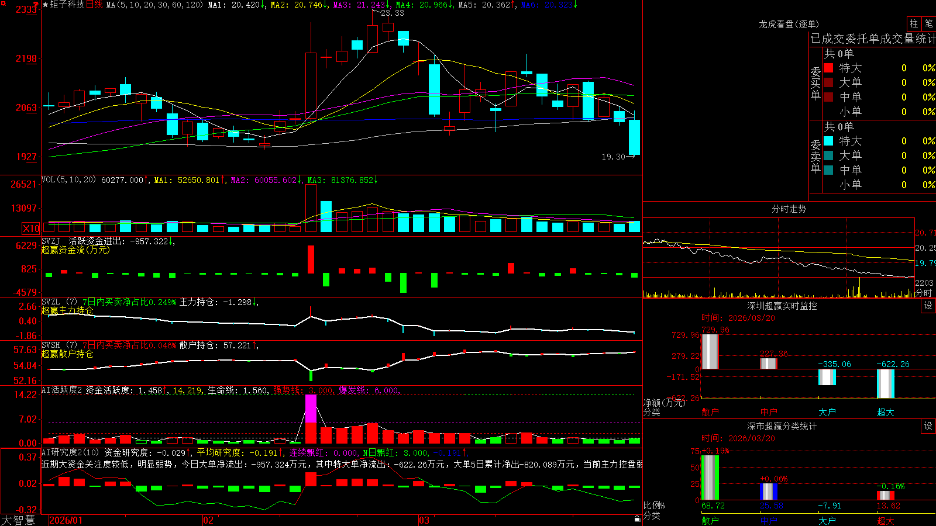
Task: Click the tallest red volume bar
Action: pos(311,209)
